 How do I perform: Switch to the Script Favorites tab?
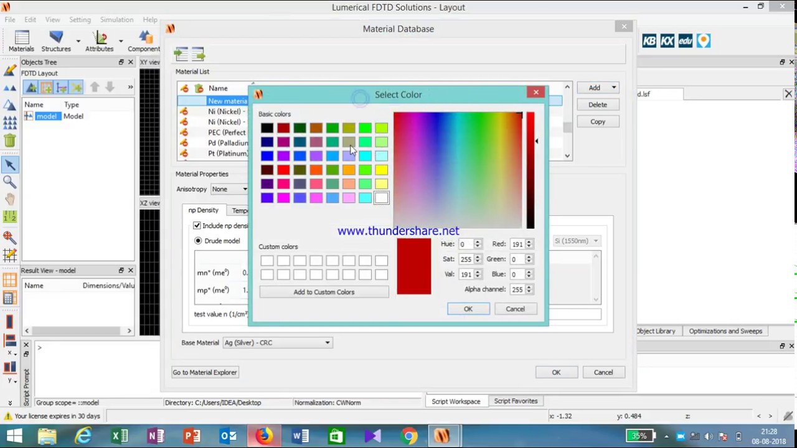[x=516, y=401]
